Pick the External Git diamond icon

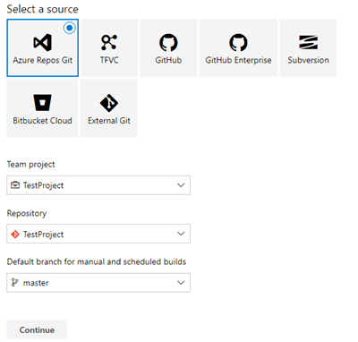(109, 103)
